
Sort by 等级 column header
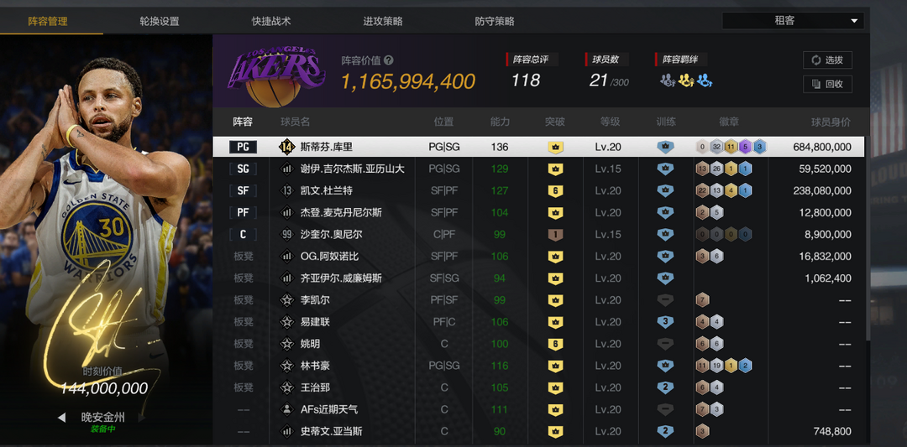point(610,122)
